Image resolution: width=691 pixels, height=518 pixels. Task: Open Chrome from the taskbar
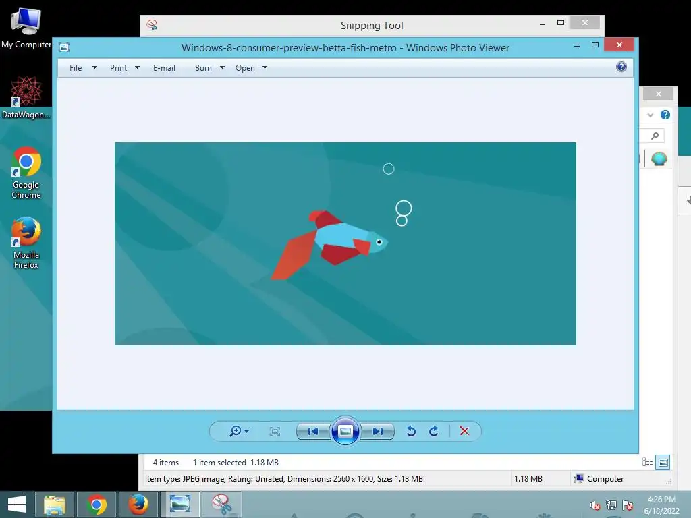coord(96,505)
